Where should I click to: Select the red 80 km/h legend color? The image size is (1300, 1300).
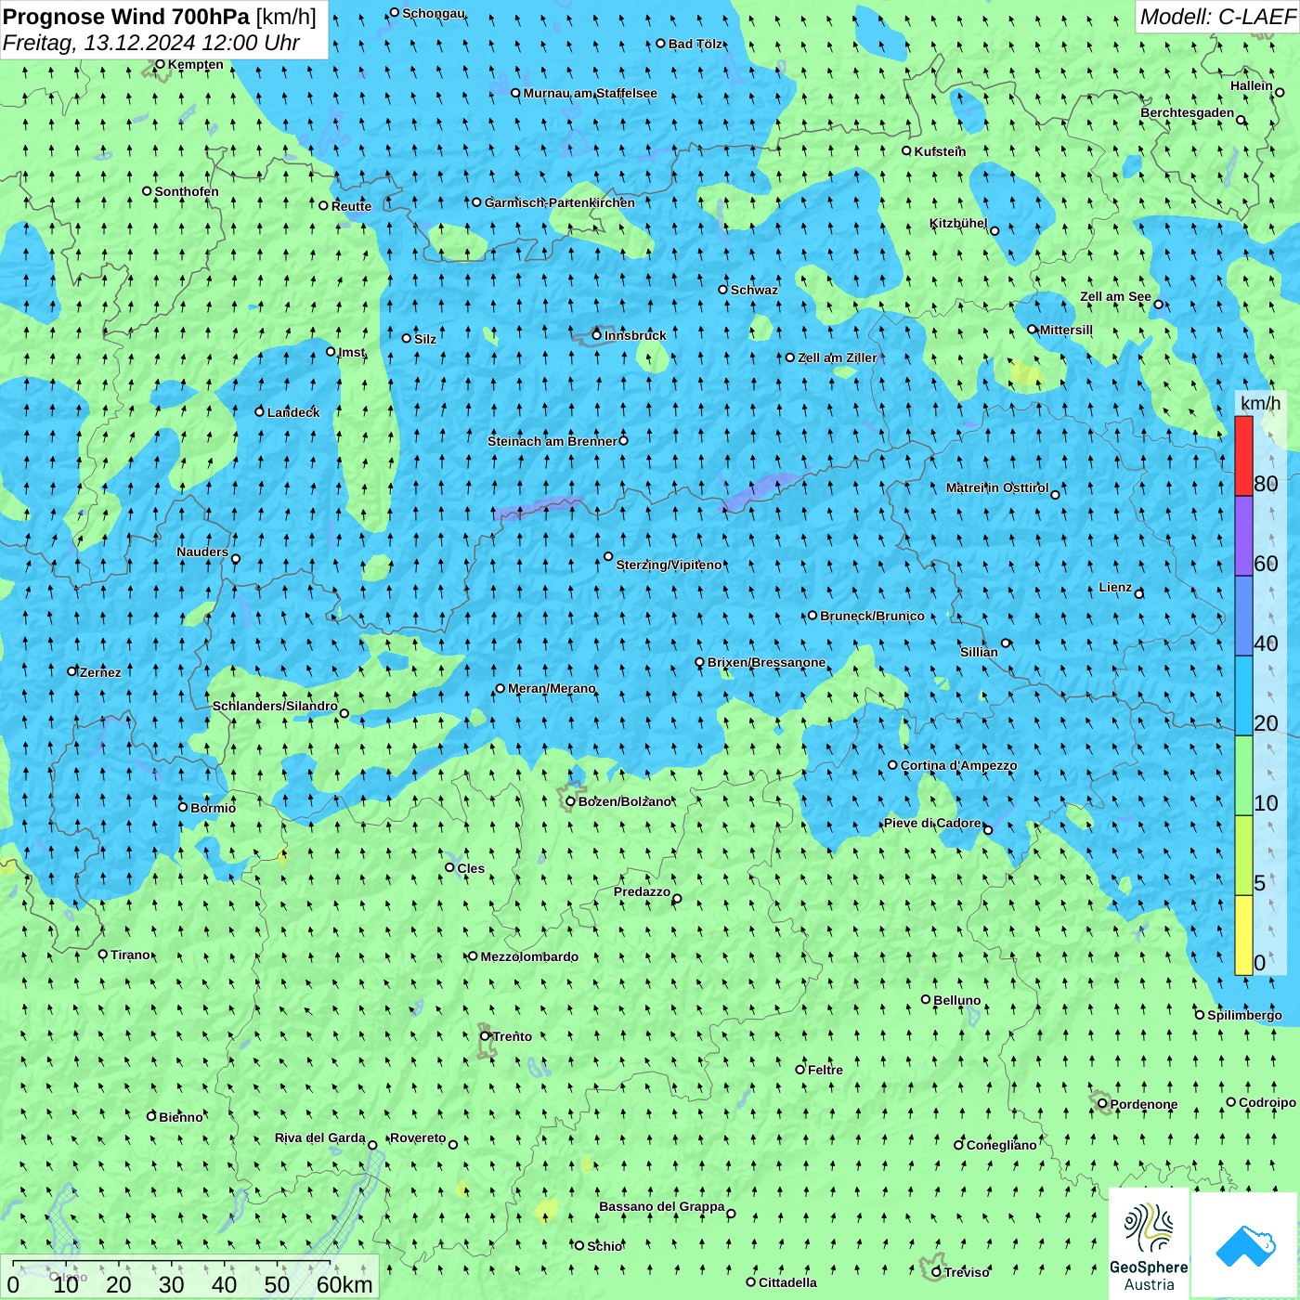pyautogui.click(x=1243, y=456)
